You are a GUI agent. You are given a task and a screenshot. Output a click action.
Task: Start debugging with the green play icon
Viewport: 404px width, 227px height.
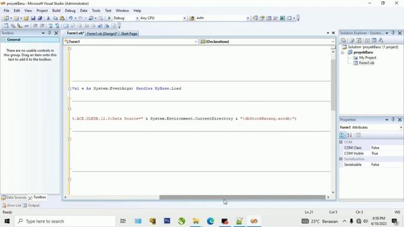[109, 18]
